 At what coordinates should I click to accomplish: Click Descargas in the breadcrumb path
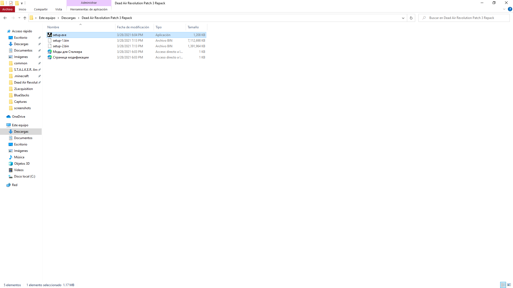click(x=68, y=18)
